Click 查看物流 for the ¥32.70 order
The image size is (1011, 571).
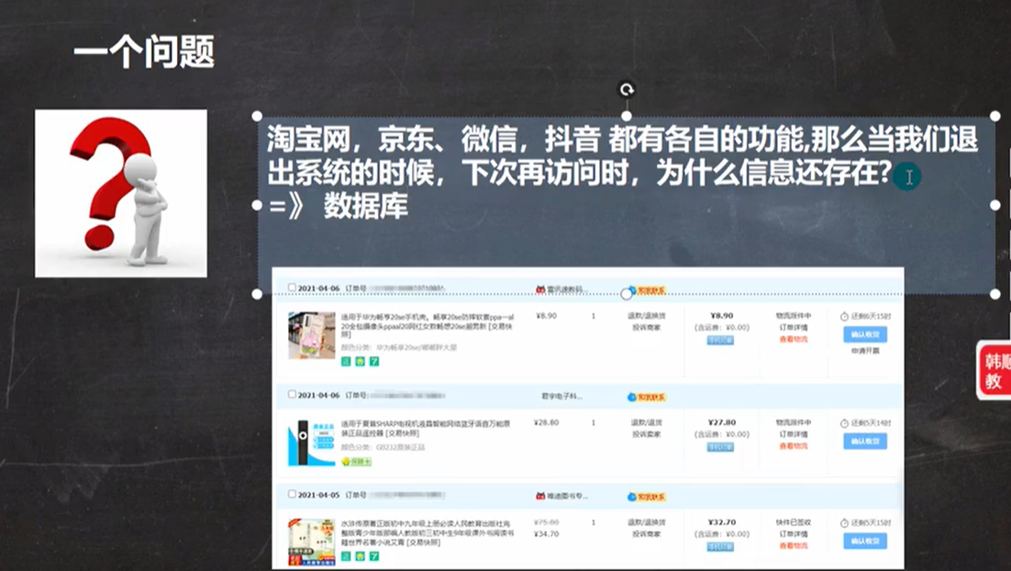(x=794, y=546)
